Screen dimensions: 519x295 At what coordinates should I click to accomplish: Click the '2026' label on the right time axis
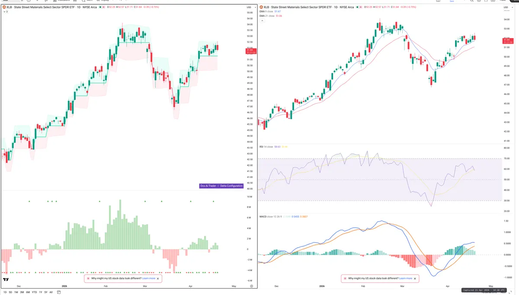(321, 286)
